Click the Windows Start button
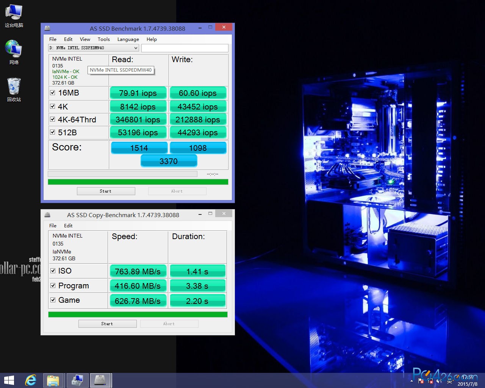This screenshot has height=388, width=485. coord(9,380)
